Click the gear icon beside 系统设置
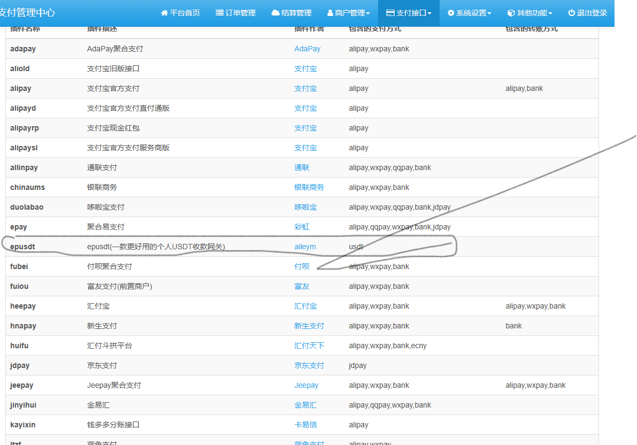Image resolution: width=637 pixels, height=445 pixels. coord(451,13)
